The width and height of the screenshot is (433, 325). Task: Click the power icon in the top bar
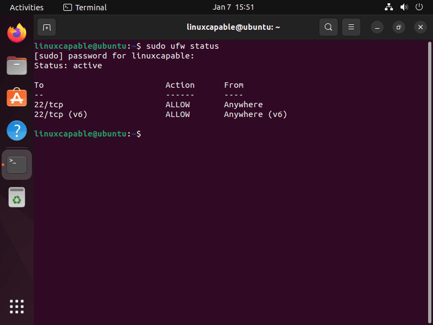pos(420,7)
